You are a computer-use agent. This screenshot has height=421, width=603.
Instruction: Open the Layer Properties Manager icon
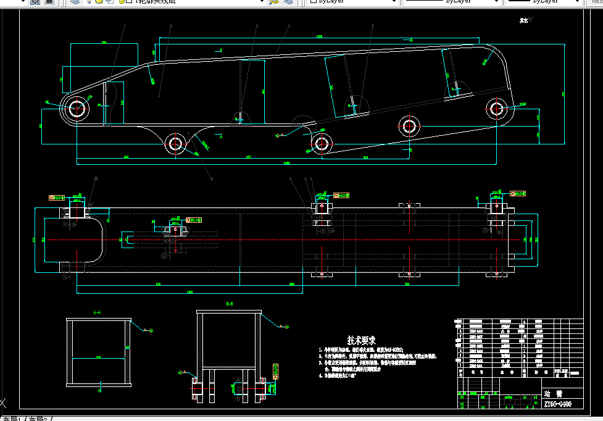tap(75, 1)
